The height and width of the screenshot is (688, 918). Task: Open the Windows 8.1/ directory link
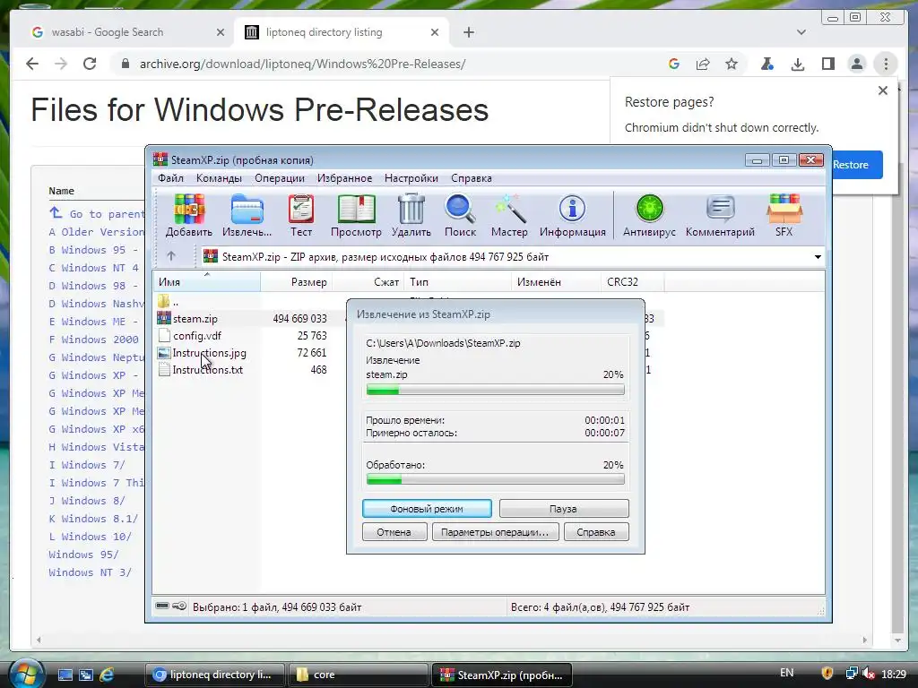(x=93, y=519)
